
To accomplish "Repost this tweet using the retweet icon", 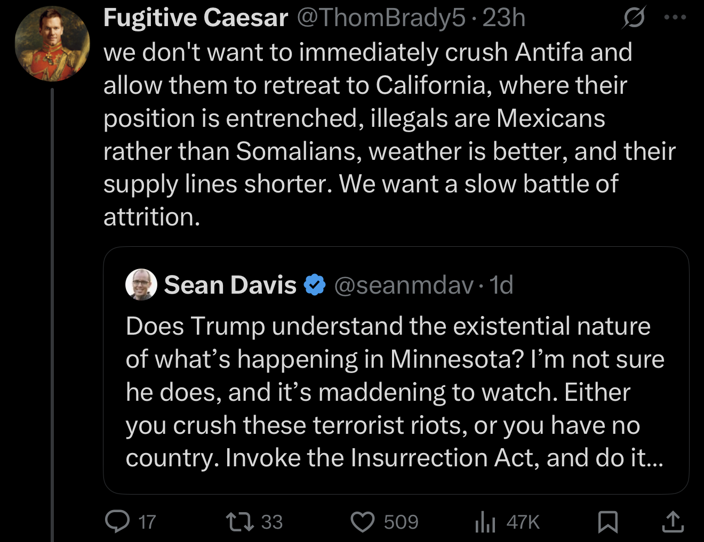I will (x=239, y=522).
